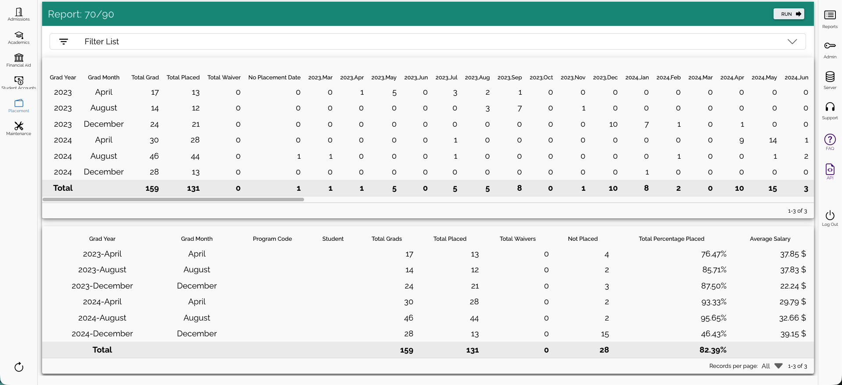The width and height of the screenshot is (842, 385).
Task: Click the 22.24 $ average salary value
Action: pyautogui.click(x=793, y=286)
